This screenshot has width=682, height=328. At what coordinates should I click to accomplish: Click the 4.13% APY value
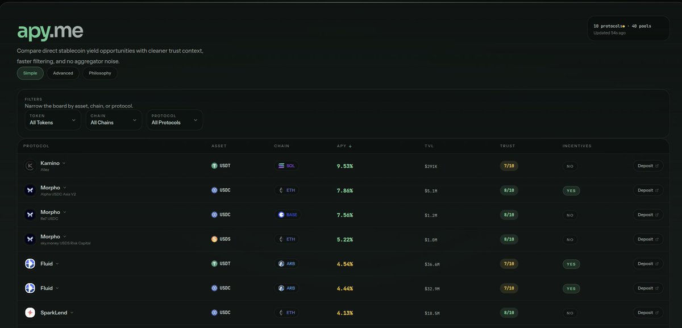(x=345, y=313)
